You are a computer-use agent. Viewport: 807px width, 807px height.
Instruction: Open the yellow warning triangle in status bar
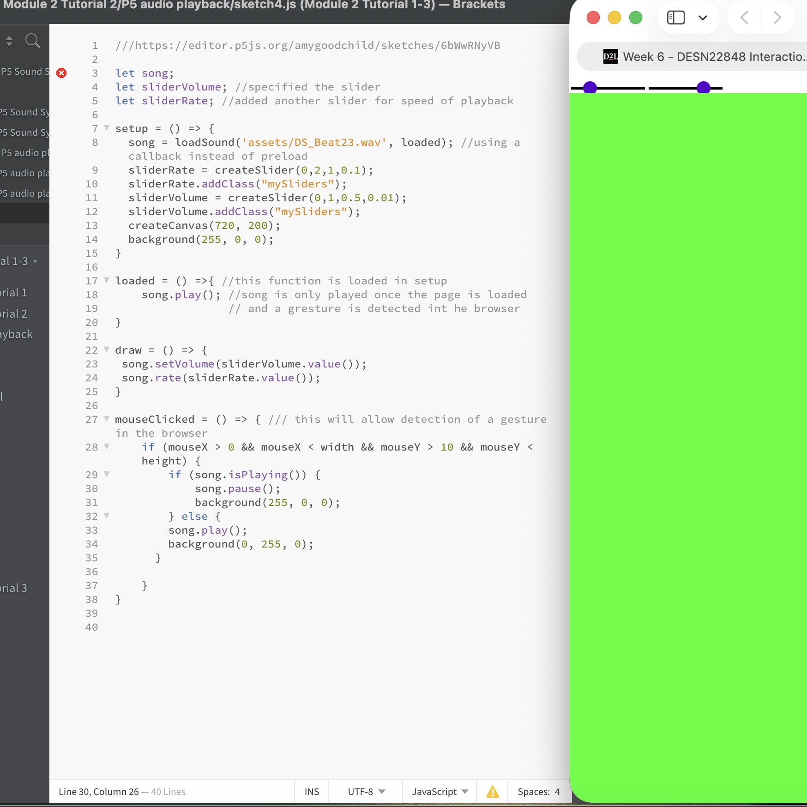pyautogui.click(x=493, y=792)
